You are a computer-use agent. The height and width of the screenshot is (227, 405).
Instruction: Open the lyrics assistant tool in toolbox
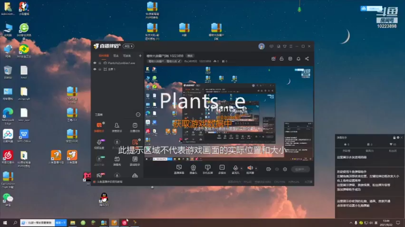135,161
